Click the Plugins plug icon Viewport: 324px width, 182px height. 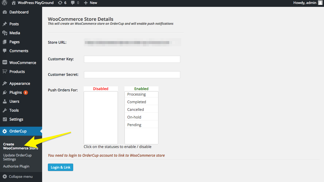5,92
